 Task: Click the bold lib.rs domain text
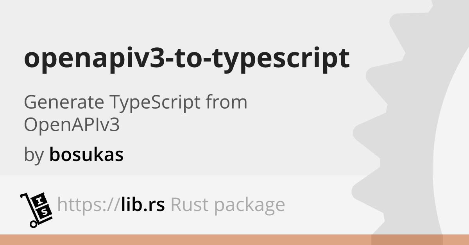click(x=143, y=204)
